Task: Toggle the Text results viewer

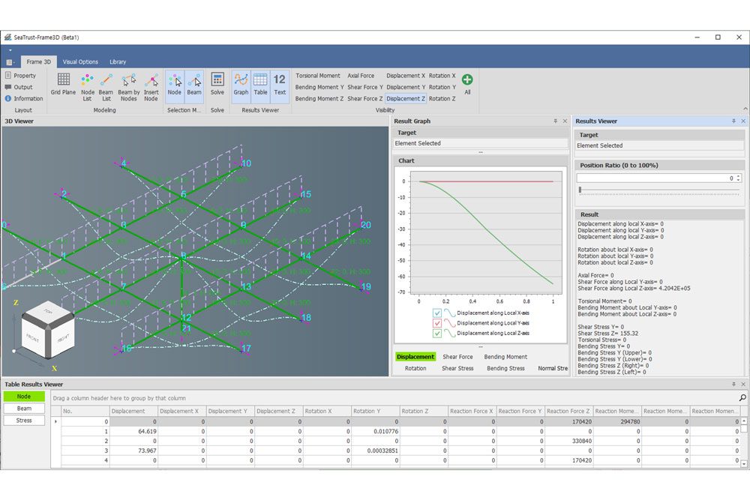Action: tap(279, 85)
